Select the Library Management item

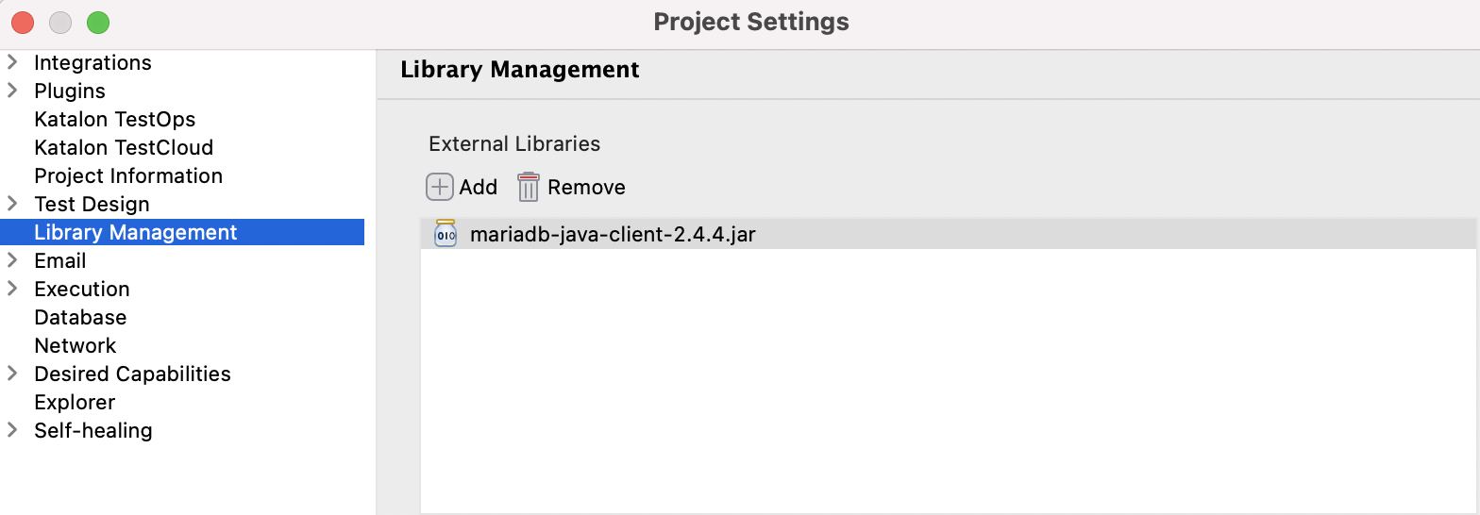pos(135,232)
